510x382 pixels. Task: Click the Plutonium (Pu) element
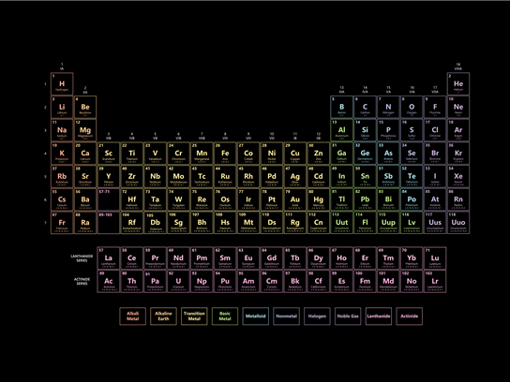(225, 281)
